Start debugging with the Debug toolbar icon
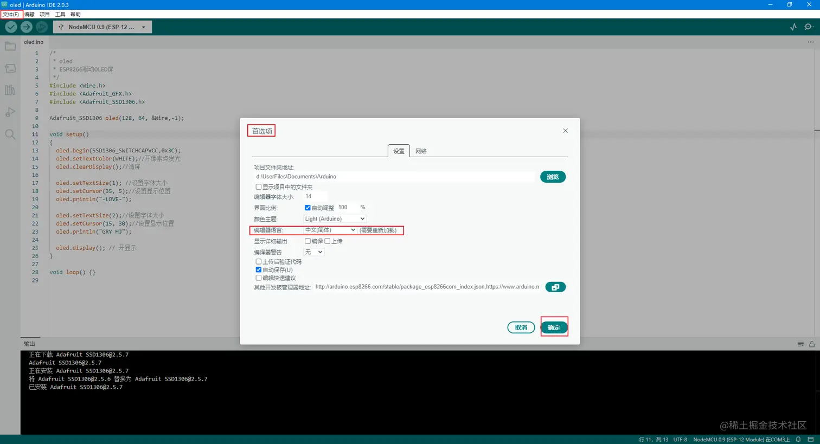820x444 pixels. pyautogui.click(x=42, y=27)
